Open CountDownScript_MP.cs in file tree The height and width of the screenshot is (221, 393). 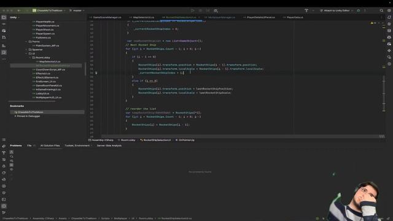pos(50,69)
